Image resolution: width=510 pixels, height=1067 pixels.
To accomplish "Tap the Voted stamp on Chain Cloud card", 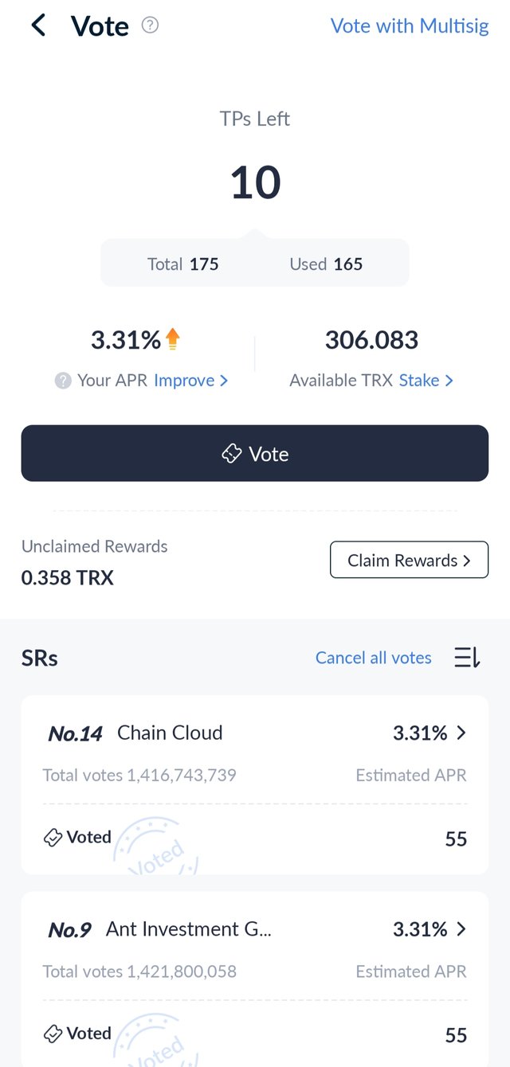I will pos(156,846).
